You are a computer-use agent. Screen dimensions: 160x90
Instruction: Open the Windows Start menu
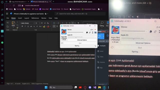click(x=46, y=87)
